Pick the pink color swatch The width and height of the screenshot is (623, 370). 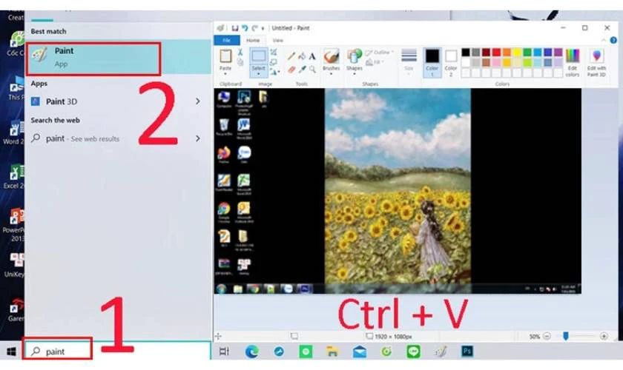497,62
